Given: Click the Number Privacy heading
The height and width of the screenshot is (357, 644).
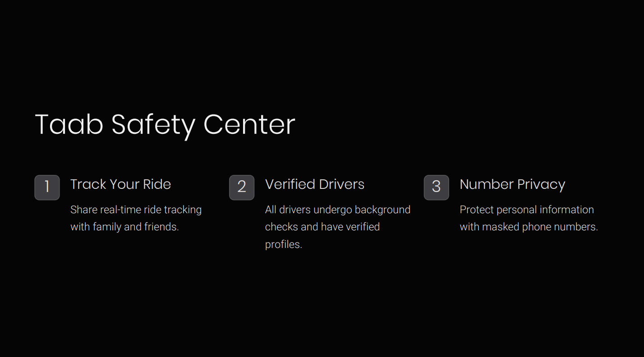Looking at the screenshot, I should [512, 184].
